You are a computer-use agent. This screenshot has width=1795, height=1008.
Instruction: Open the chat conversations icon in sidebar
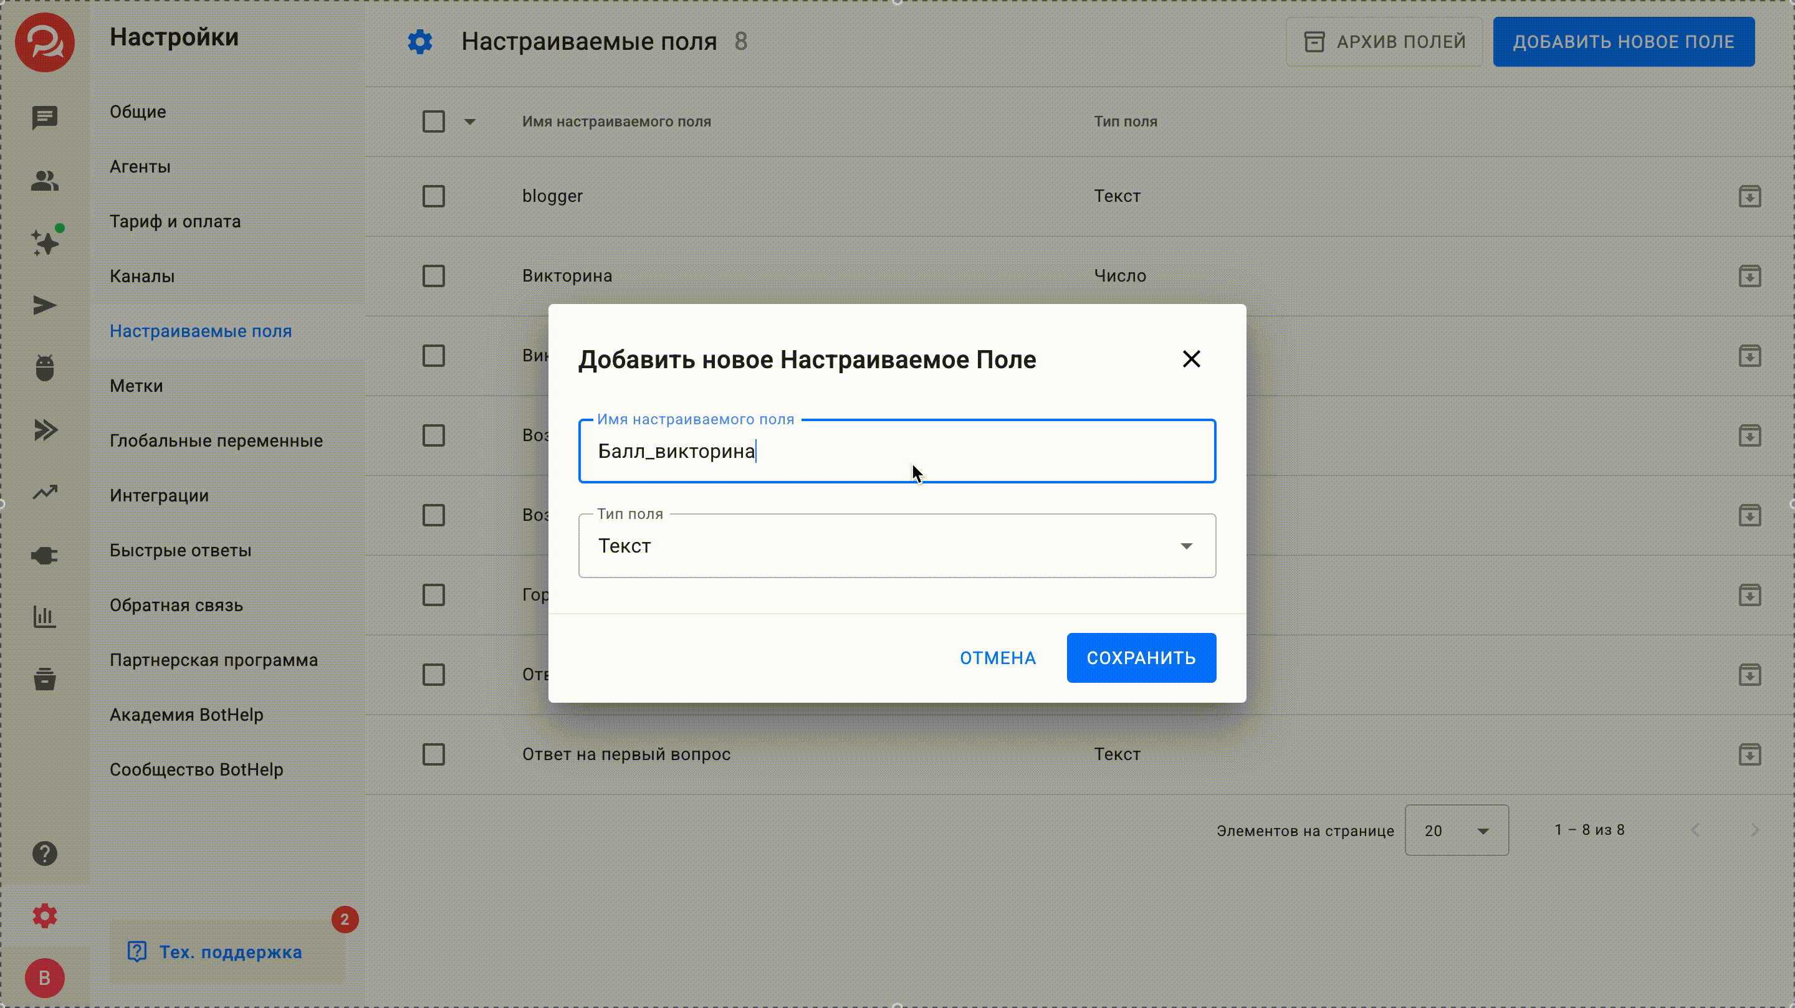pyautogui.click(x=45, y=118)
